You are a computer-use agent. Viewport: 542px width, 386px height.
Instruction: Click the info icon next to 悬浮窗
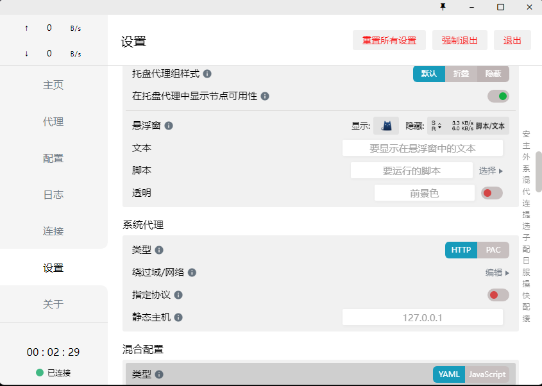(169, 126)
